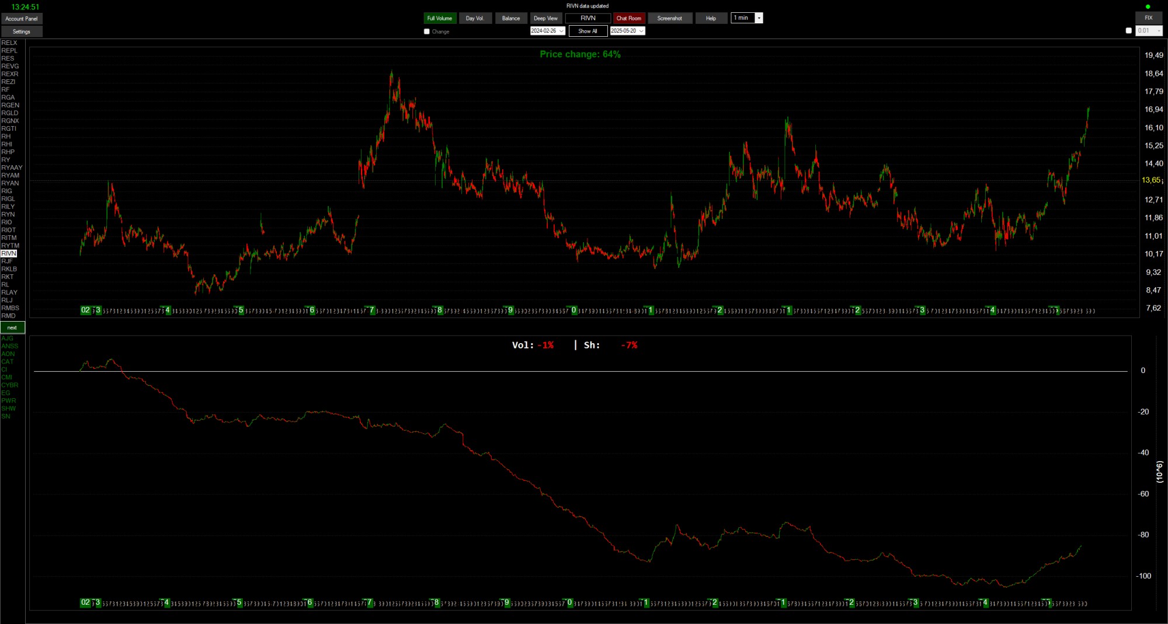Select ticker RGTI in the list

[x=9, y=128]
